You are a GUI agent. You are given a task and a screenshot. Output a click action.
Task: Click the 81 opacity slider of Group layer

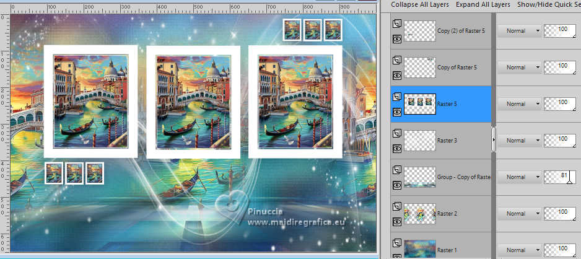560,177
